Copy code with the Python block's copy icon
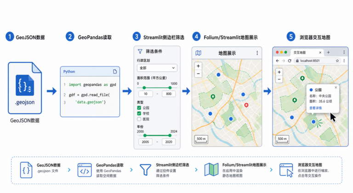This screenshot has width=353, height=193. tap(115, 72)
